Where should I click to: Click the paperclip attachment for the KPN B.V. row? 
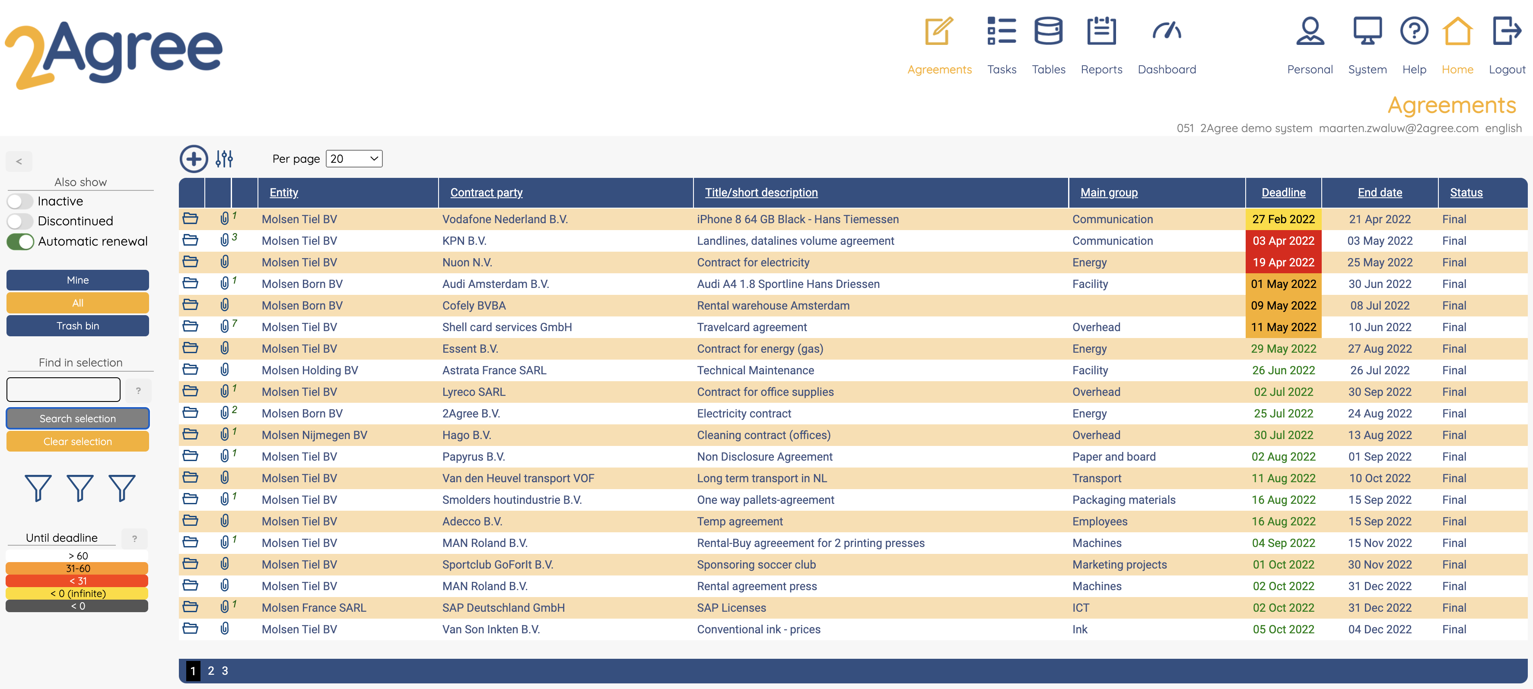pos(224,241)
